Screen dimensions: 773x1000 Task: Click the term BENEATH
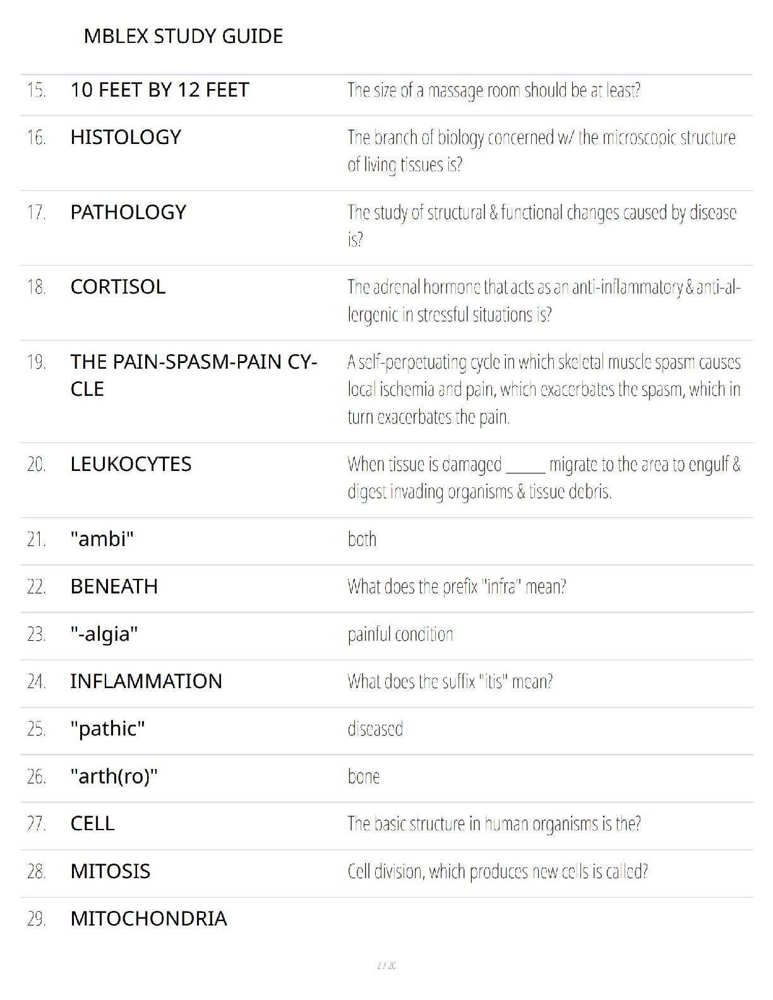(x=114, y=586)
